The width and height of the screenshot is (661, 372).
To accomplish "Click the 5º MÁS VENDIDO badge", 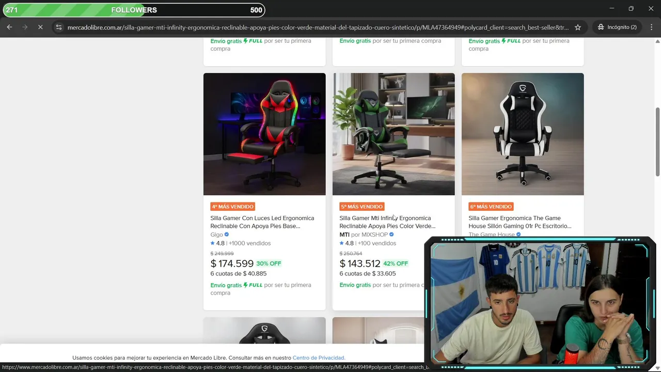I will [362, 207].
